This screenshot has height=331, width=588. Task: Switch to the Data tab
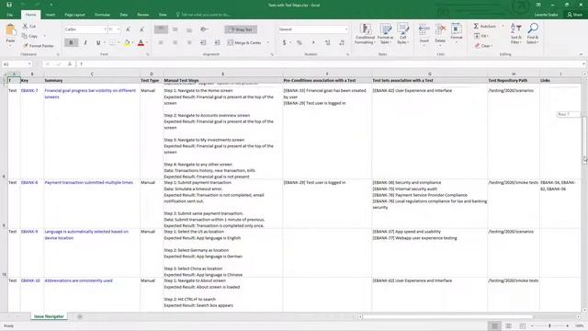click(124, 15)
